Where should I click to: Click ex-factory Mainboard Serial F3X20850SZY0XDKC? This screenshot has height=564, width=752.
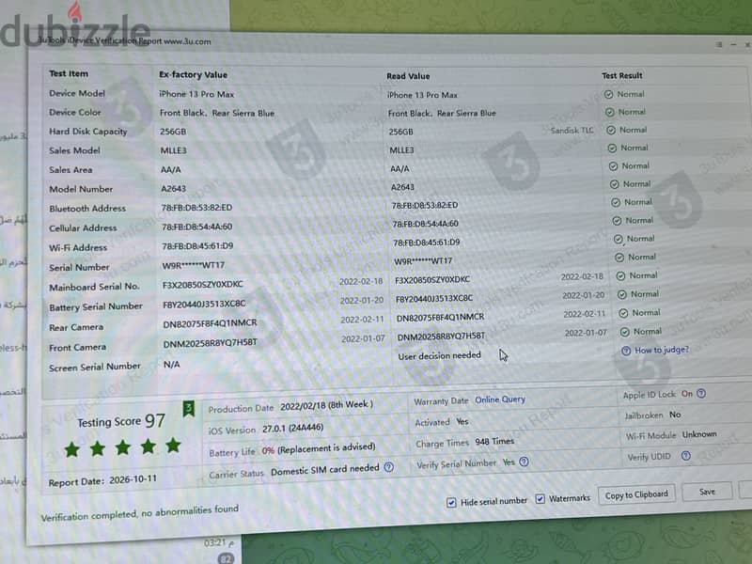tap(203, 285)
